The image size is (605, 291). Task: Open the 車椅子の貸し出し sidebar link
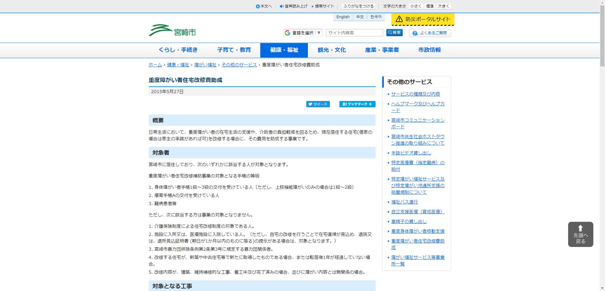coord(408,221)
